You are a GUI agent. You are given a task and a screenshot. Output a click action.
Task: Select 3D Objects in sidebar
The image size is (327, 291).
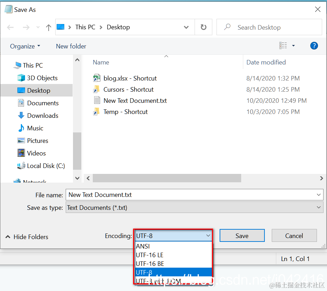[42, 78]
